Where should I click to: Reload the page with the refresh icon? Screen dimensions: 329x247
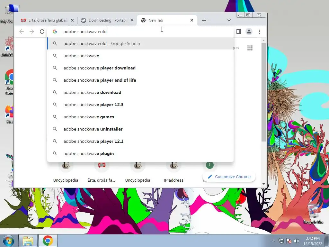pyautogui.click(x=42, y=32)
